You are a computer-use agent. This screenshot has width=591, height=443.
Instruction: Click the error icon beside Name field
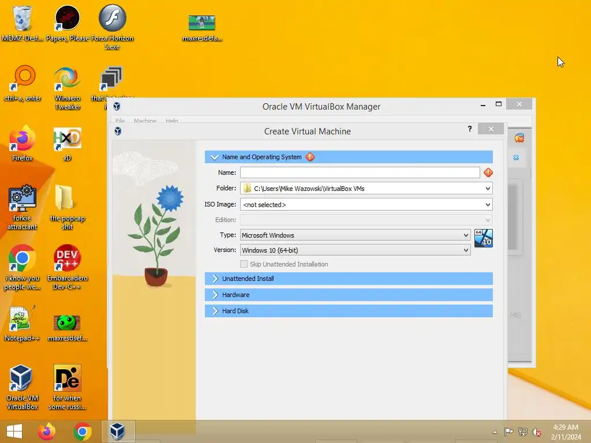click(x=488, y=172)
